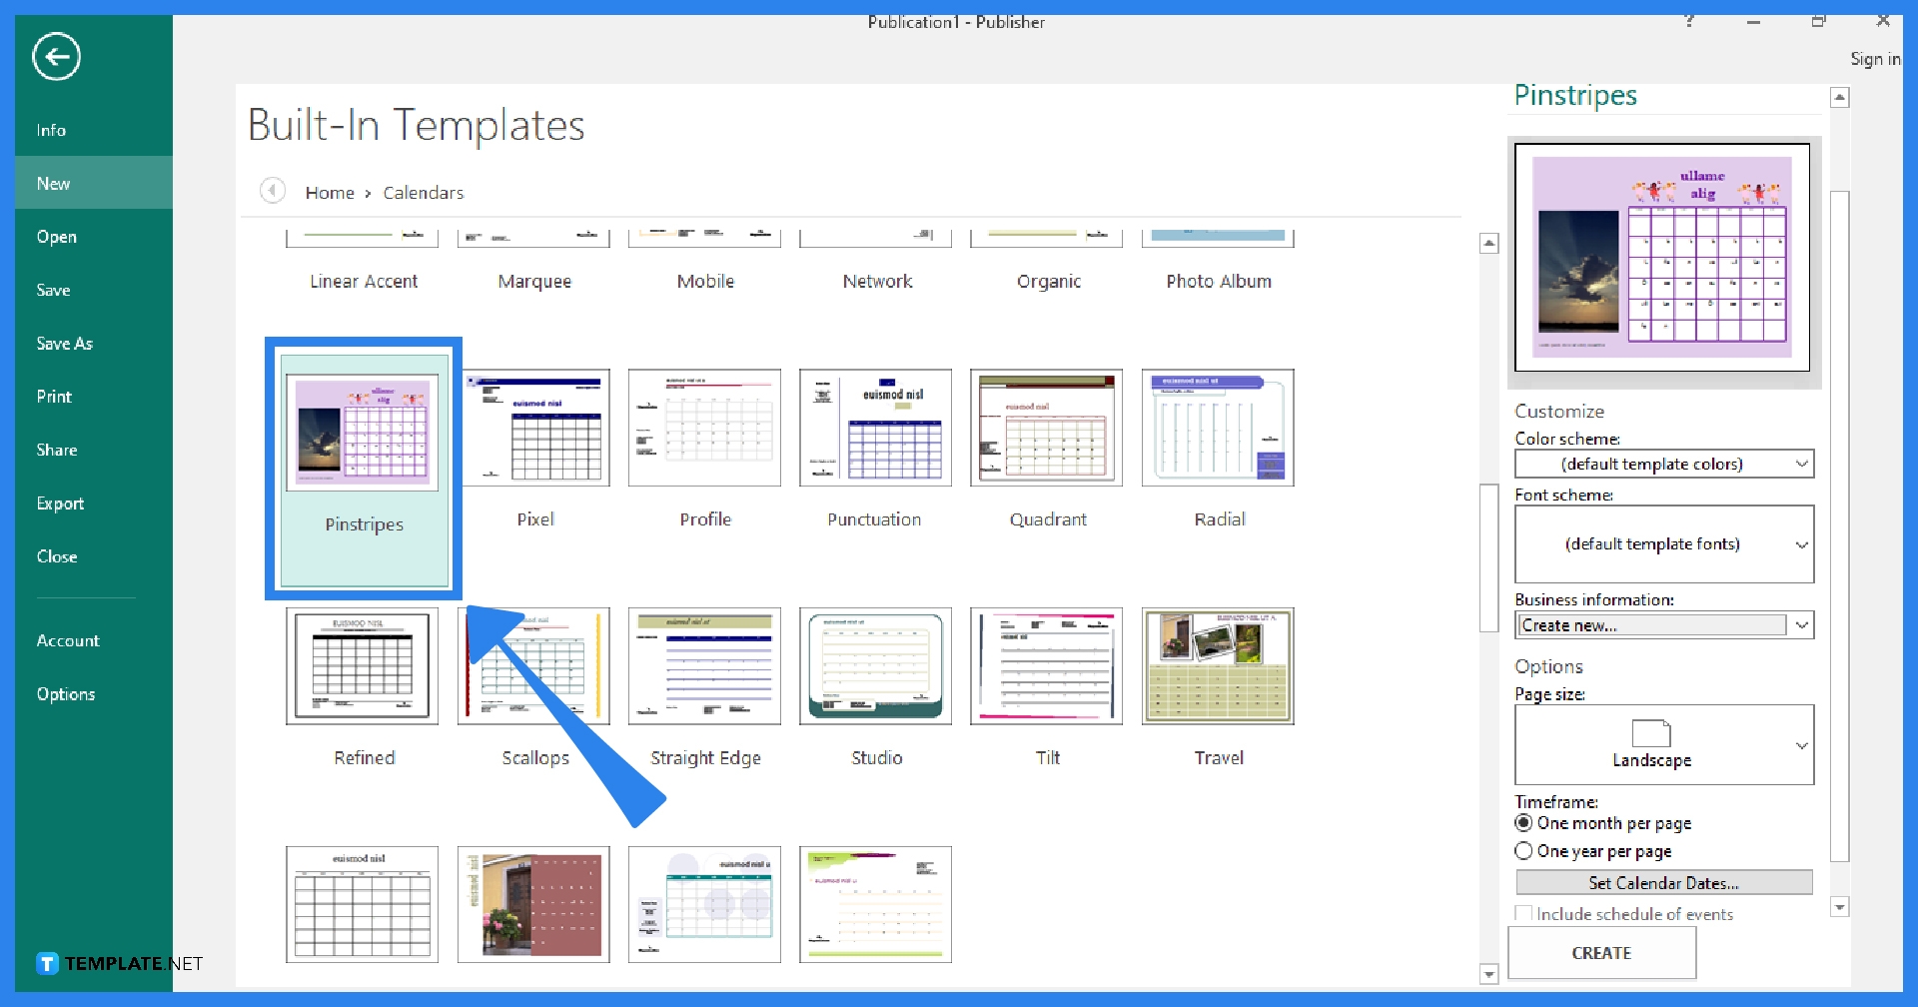1918x1007 pixels.
Task: Select the One year per page option
Action: tap(1524, 850)
